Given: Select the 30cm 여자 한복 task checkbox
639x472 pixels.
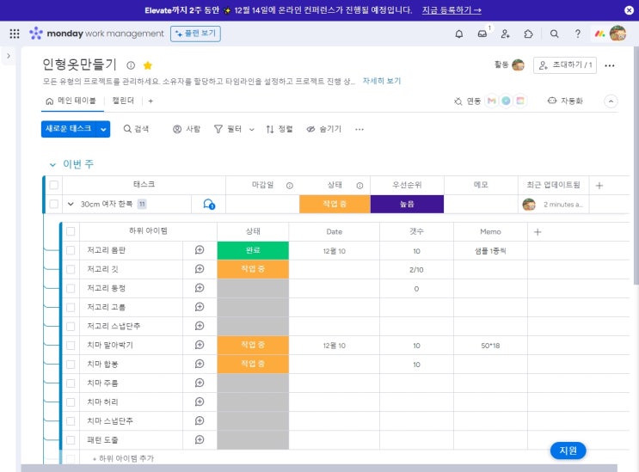Looking at the screenshot, I should point(53,205).
